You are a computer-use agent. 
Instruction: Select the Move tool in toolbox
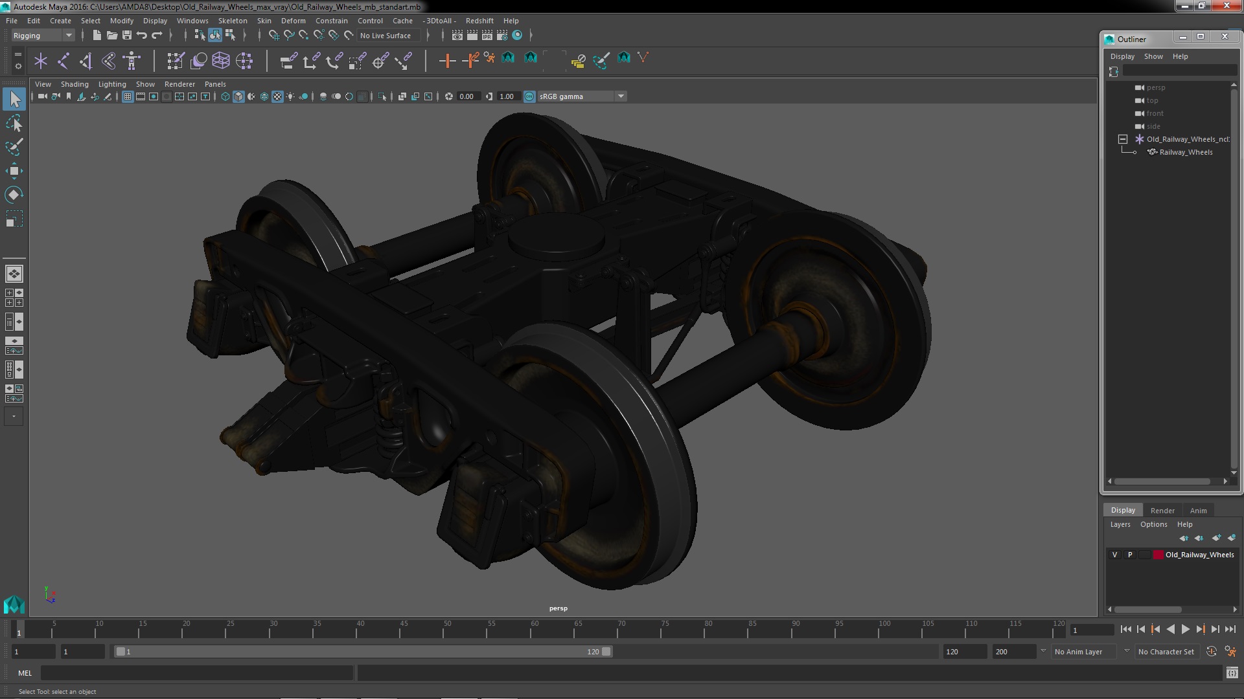pos(14,171)
